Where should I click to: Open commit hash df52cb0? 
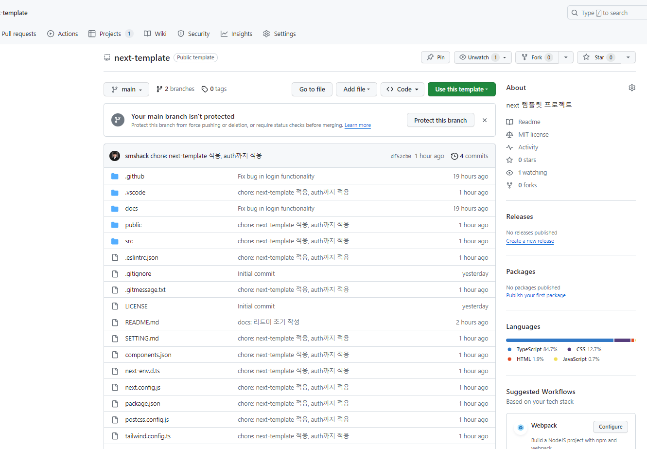[x=401, y=156]
